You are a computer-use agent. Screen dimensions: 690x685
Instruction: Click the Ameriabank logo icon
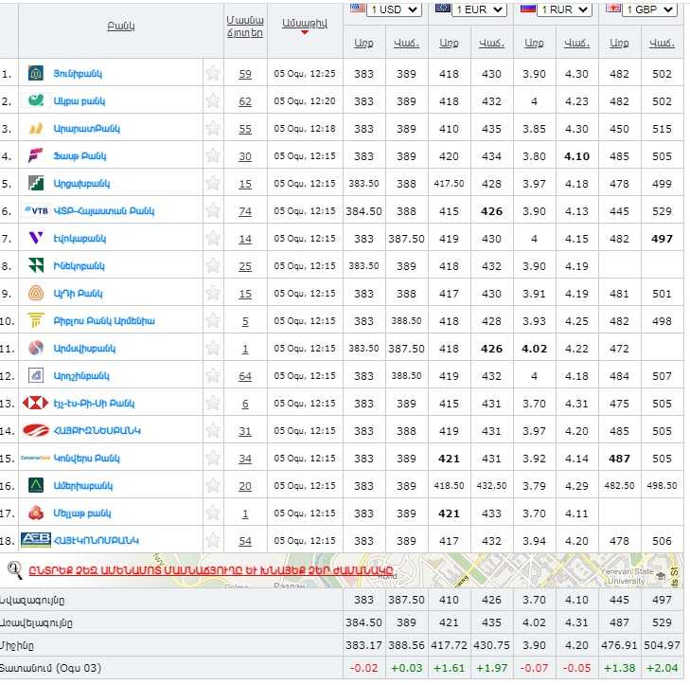(x=35, y=486)
